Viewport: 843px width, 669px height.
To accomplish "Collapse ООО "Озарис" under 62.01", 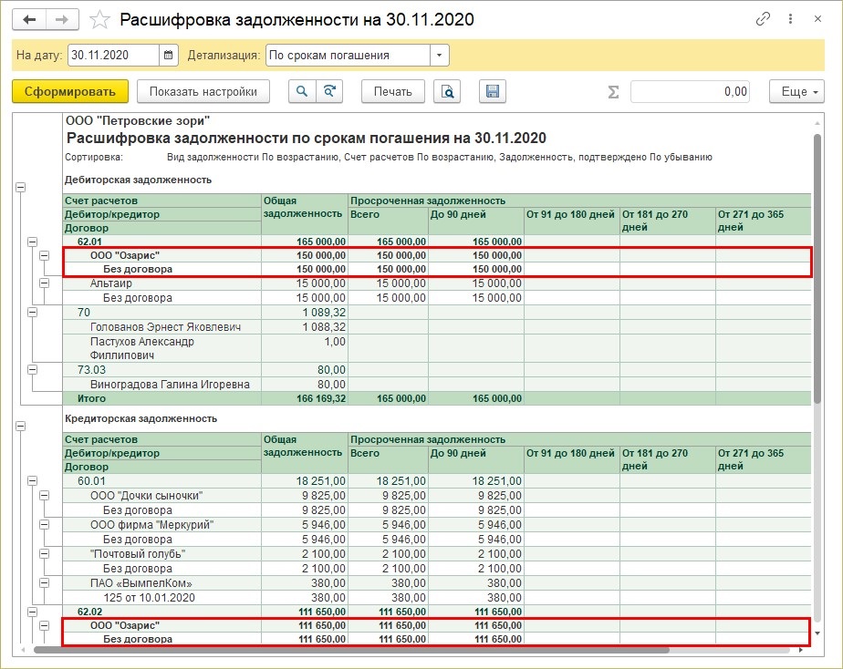I will click(44, 255).
